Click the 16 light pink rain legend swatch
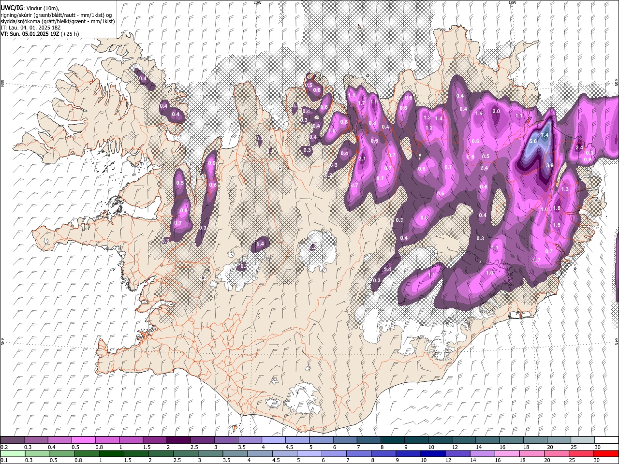The width and height of the screenshot is (619, 464). (x=507, y=453)
